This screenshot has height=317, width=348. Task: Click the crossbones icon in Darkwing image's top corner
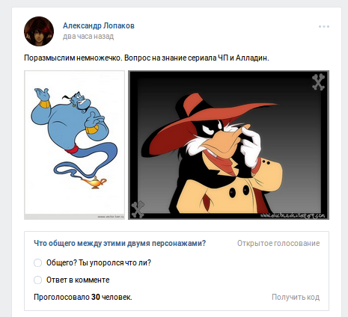(318, 82)
